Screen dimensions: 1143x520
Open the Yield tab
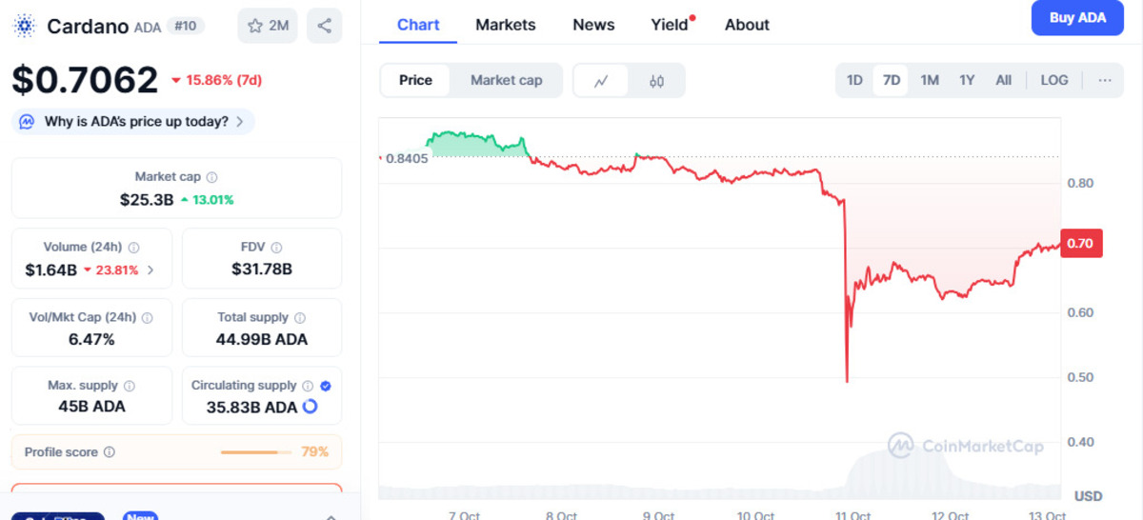point(670,25)
